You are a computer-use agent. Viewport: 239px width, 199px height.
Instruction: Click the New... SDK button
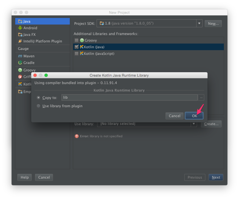click(x=213, y=24)
